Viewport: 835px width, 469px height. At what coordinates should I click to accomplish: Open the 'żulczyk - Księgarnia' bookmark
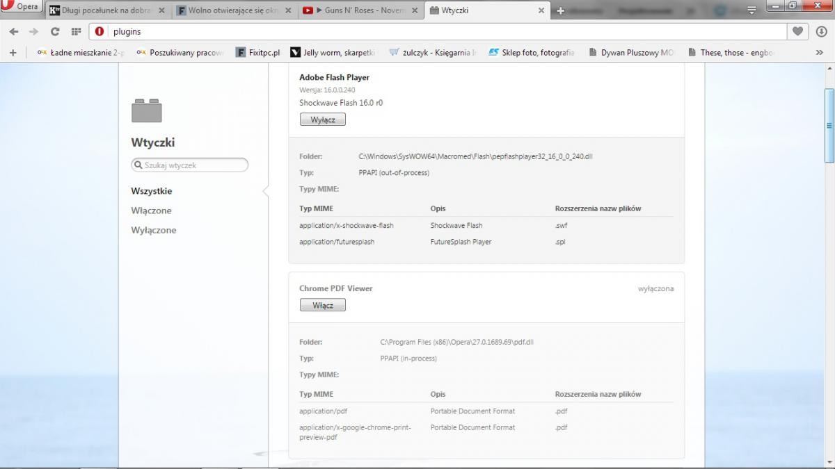pos(432,52)
